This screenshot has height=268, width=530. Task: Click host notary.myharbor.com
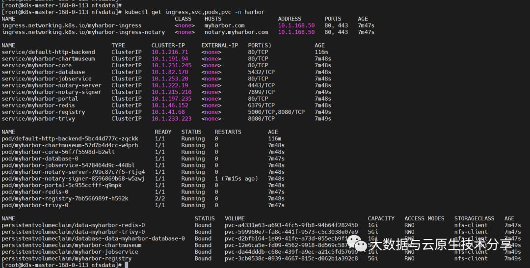click(236, 32)
